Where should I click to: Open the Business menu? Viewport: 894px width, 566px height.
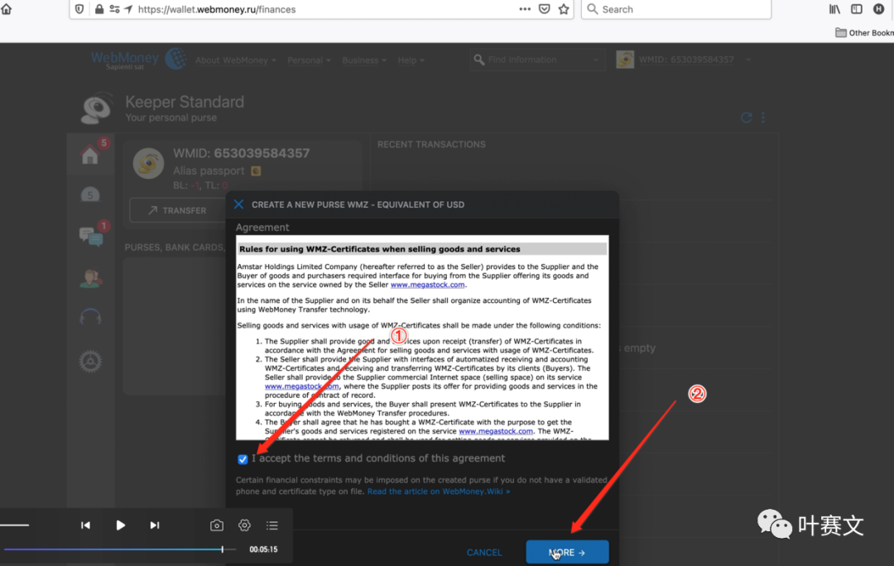coord(364,60)
